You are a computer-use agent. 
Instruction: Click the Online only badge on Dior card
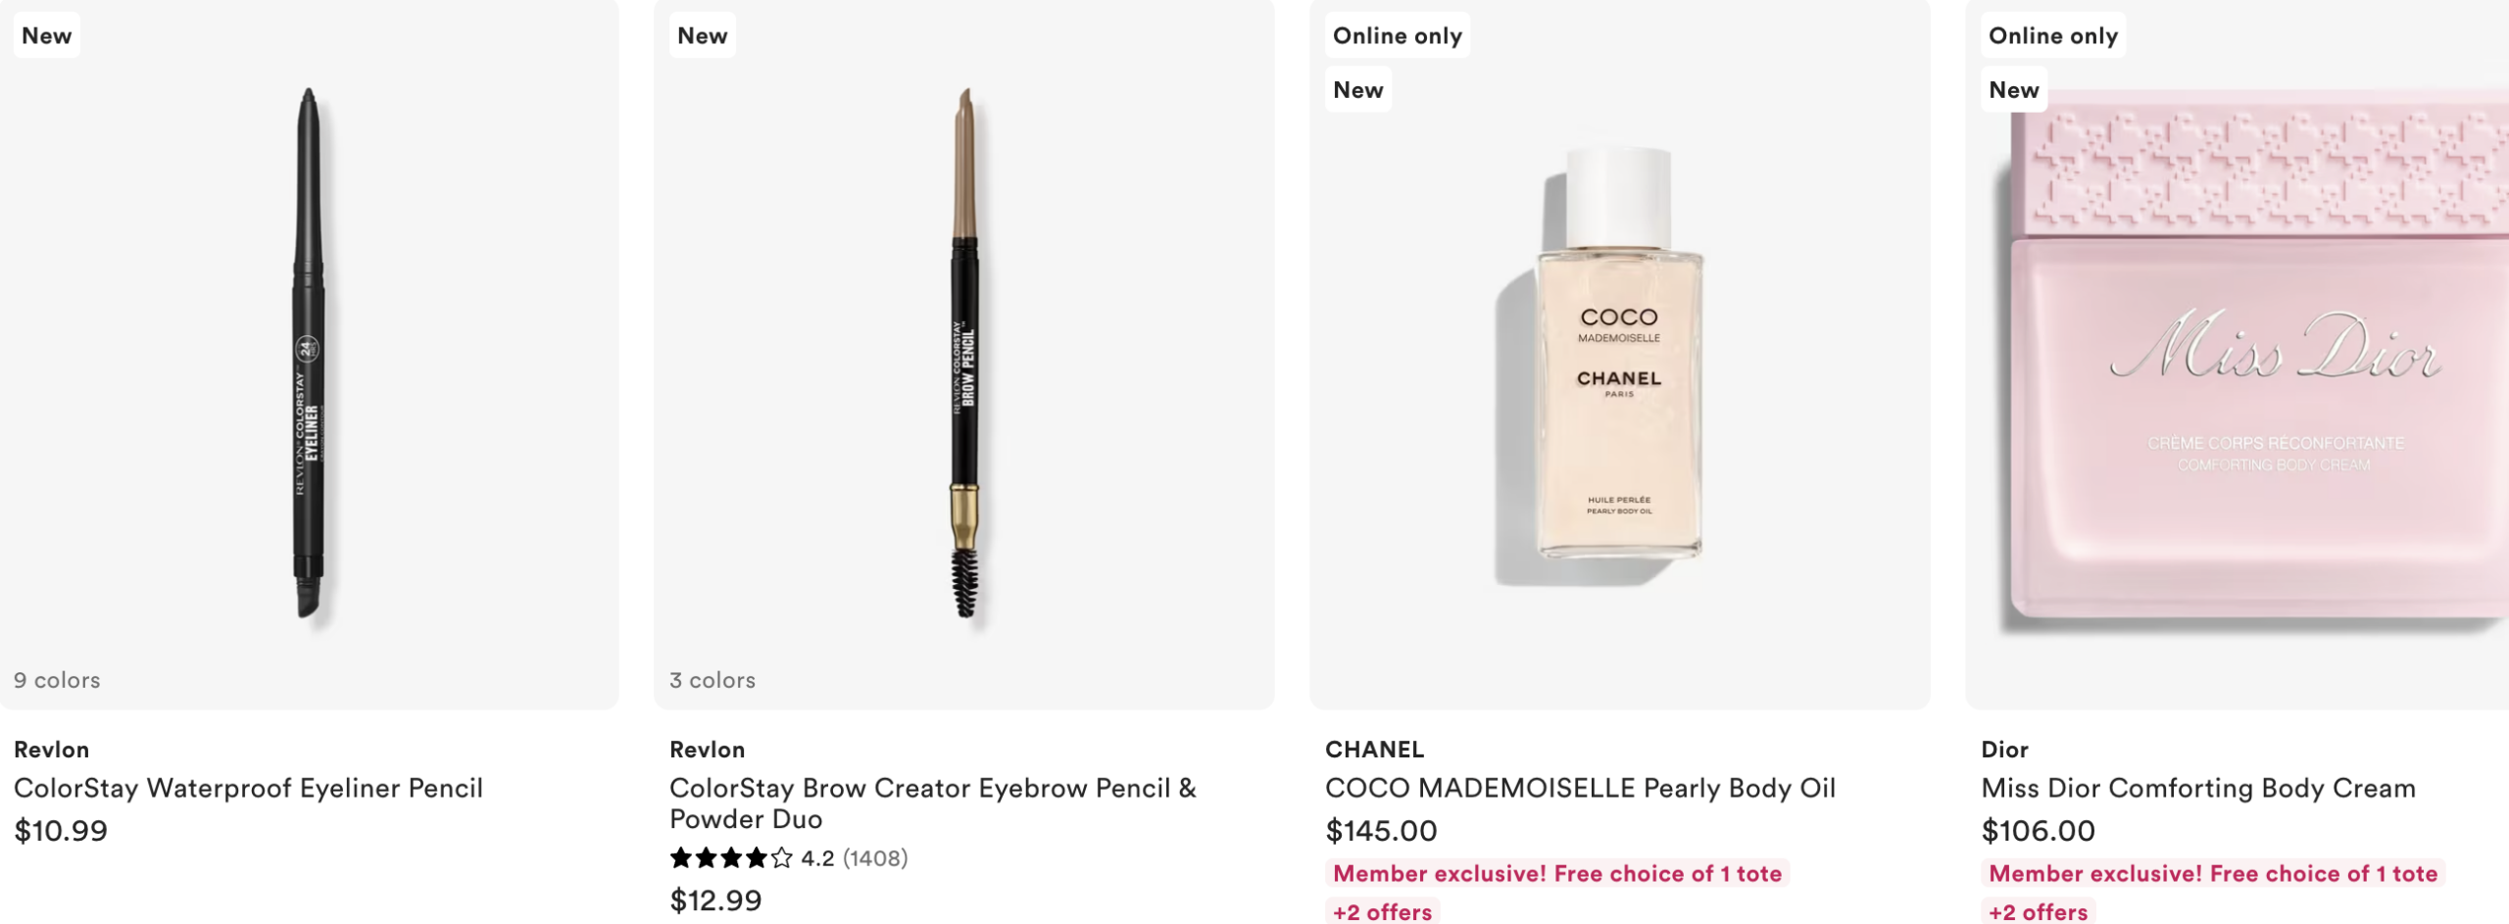(2052, 35)
